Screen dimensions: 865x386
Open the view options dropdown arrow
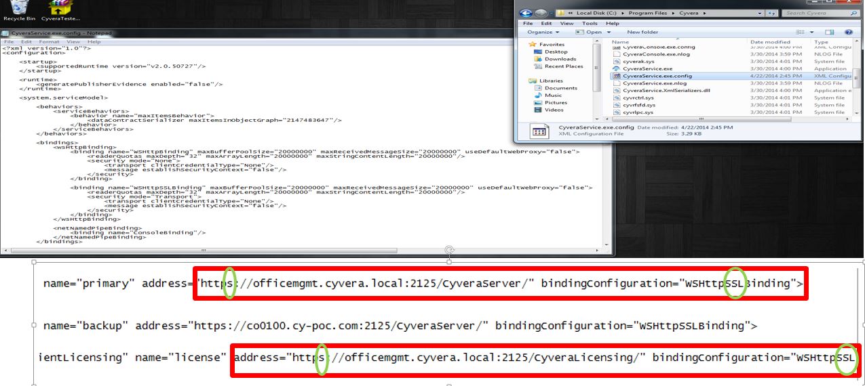pos(811,32)
